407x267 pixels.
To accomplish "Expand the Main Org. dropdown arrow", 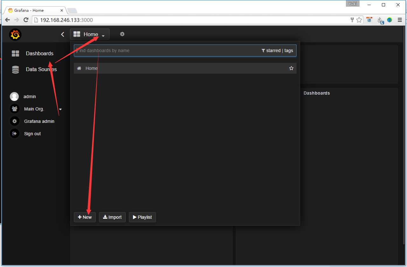I will click(60, 109).
